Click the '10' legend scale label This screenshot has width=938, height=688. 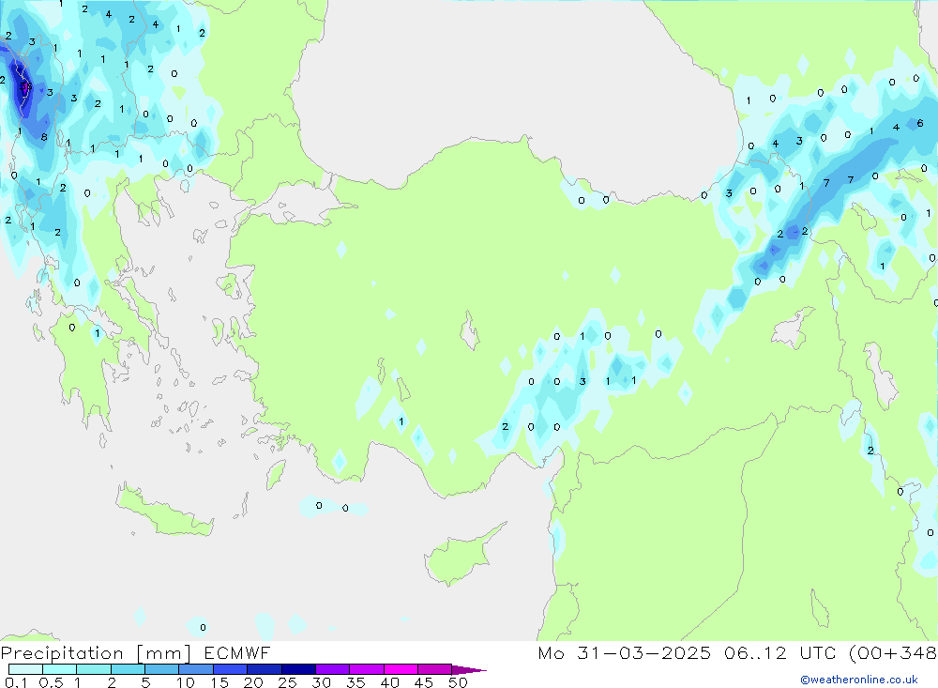click(x=186, y=682)
